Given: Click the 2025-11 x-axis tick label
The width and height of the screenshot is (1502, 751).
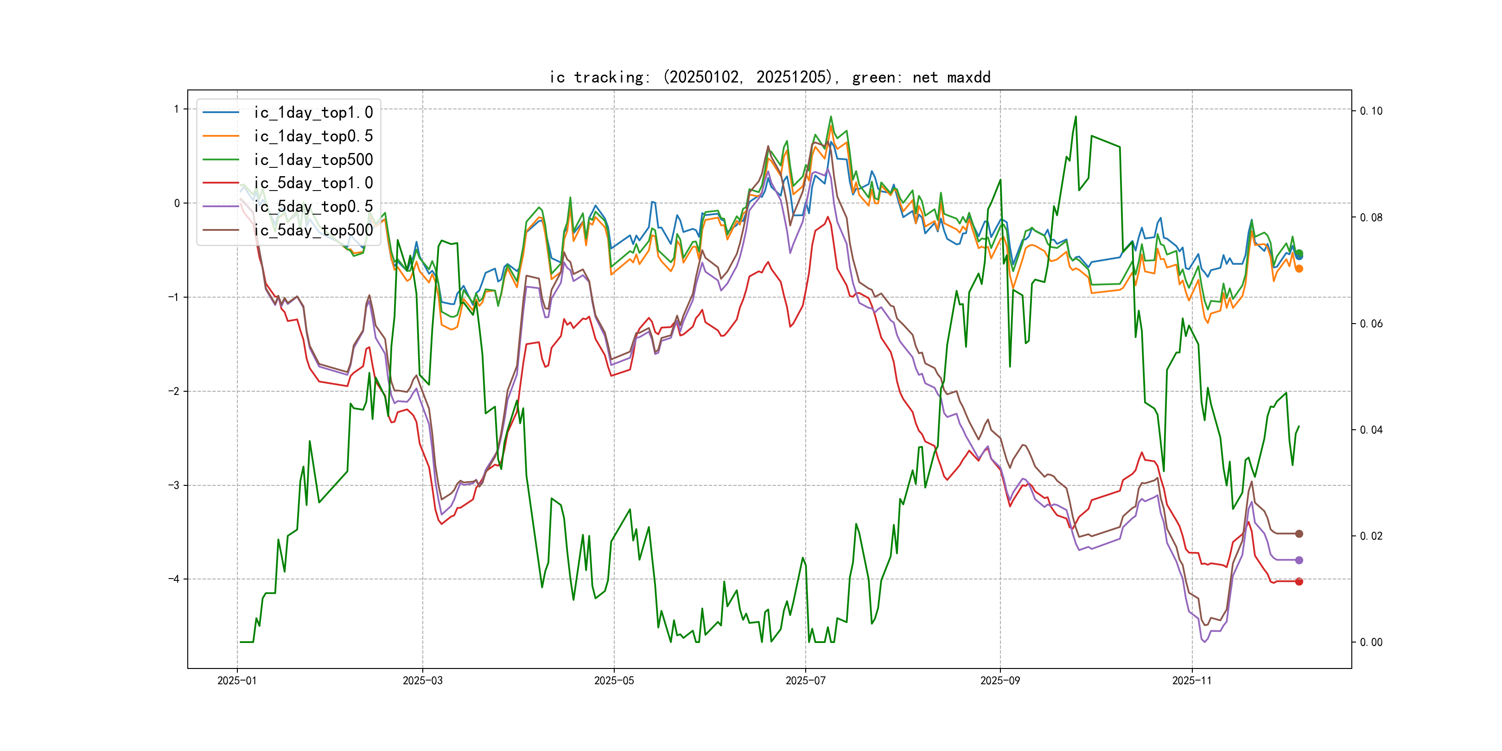Looking at the screenshot, I should 1191,681.
